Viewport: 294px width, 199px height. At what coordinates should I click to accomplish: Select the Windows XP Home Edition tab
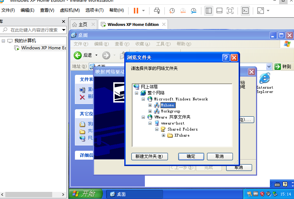click(x=133, y=24)
